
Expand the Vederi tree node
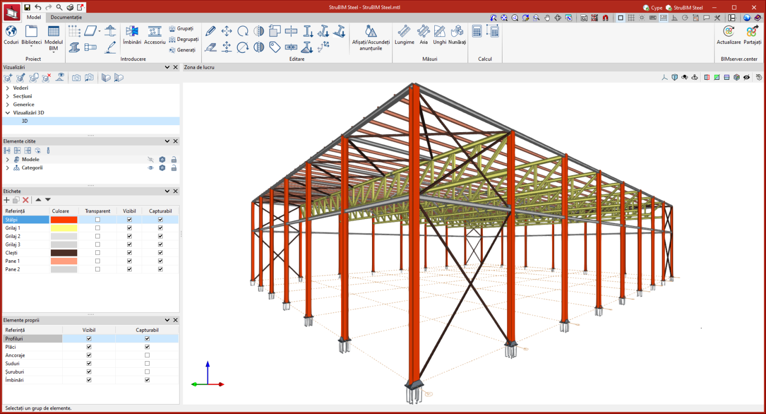point(7,88)
